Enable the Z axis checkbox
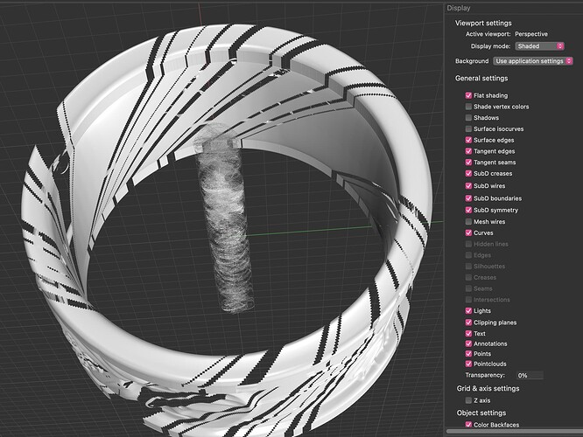583x437 pixels. click(x=468, y=400)
